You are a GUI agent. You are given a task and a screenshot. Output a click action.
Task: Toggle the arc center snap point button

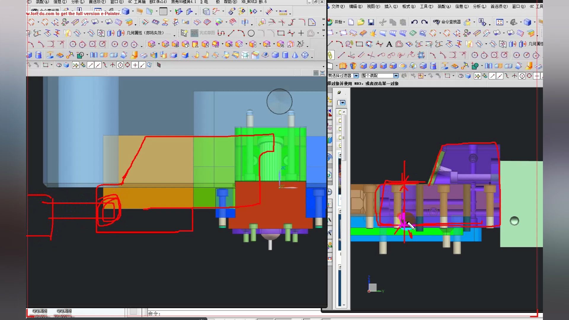click(x=120, y=65)
